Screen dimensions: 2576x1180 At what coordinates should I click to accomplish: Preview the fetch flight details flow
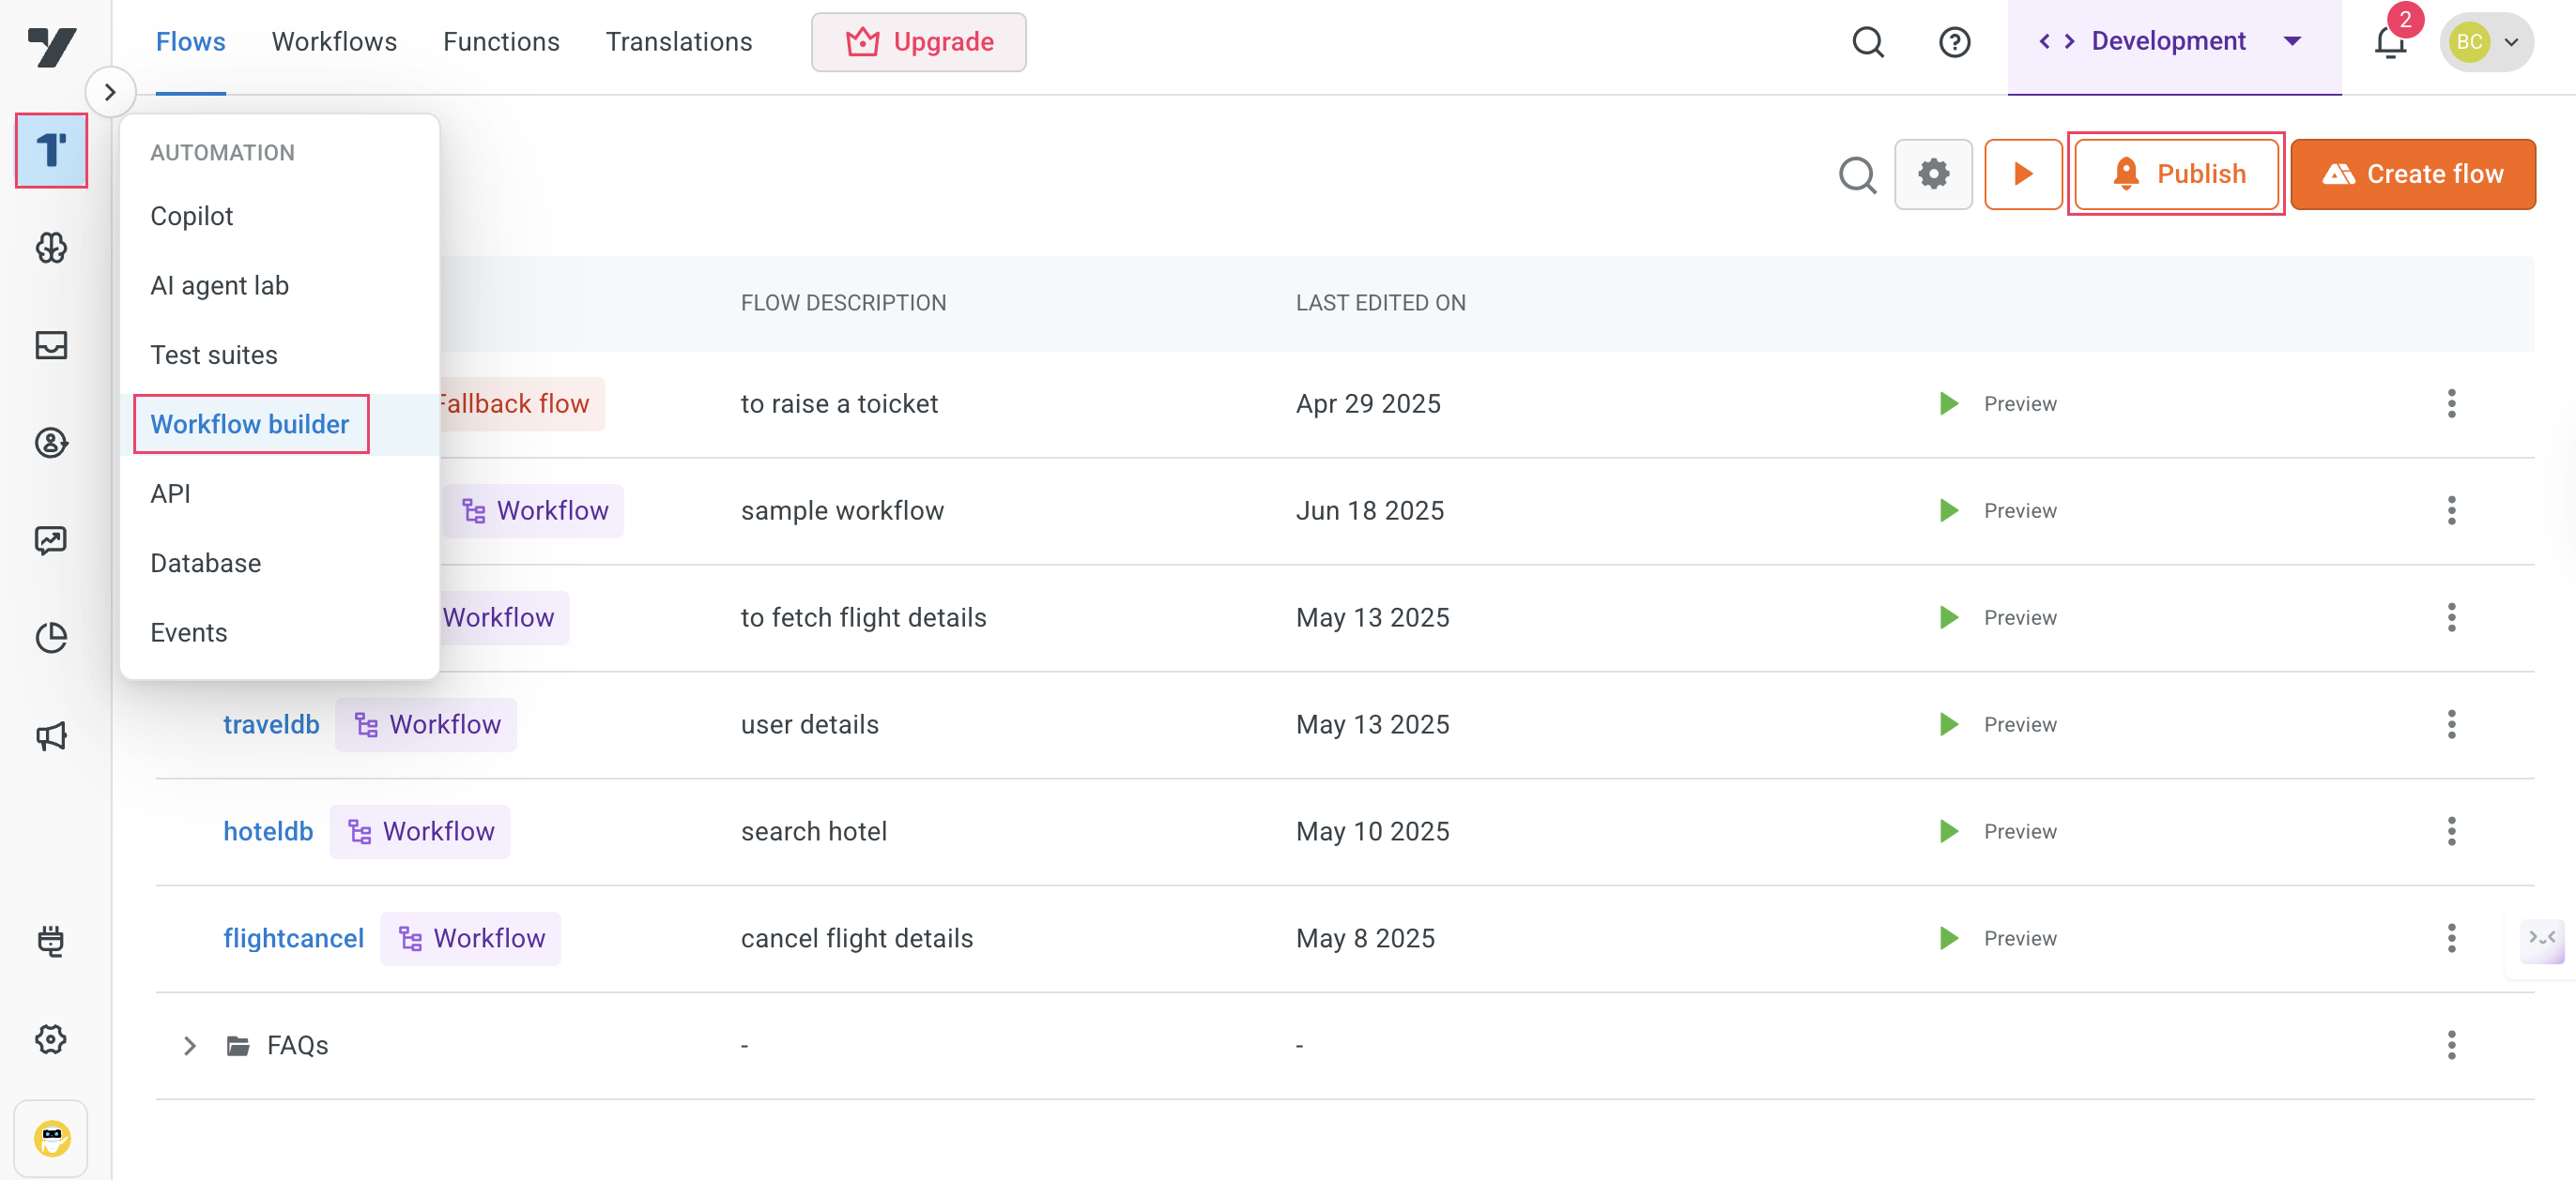tap(1997, 617)
